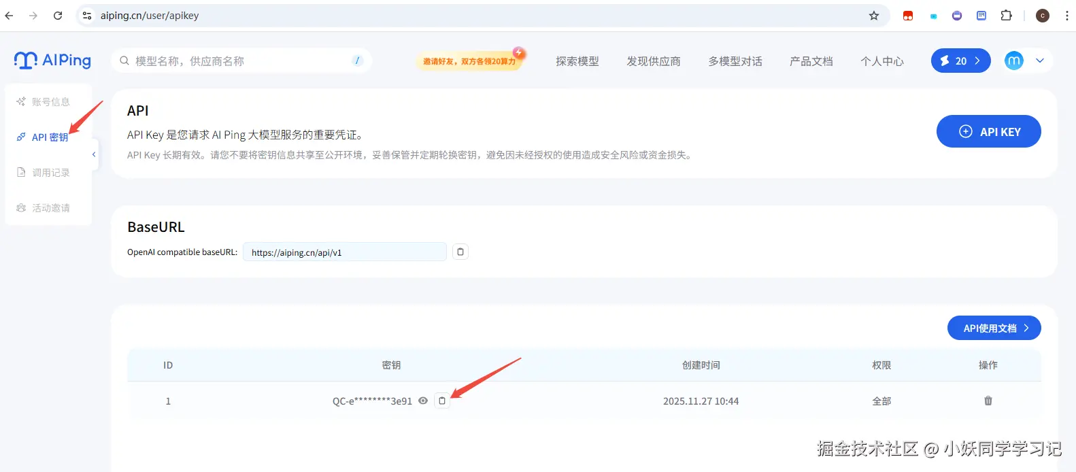This screenshot has height=472, width=1076.
Task: Click ID cell 1 in key table
Action: tap(168, 401)
